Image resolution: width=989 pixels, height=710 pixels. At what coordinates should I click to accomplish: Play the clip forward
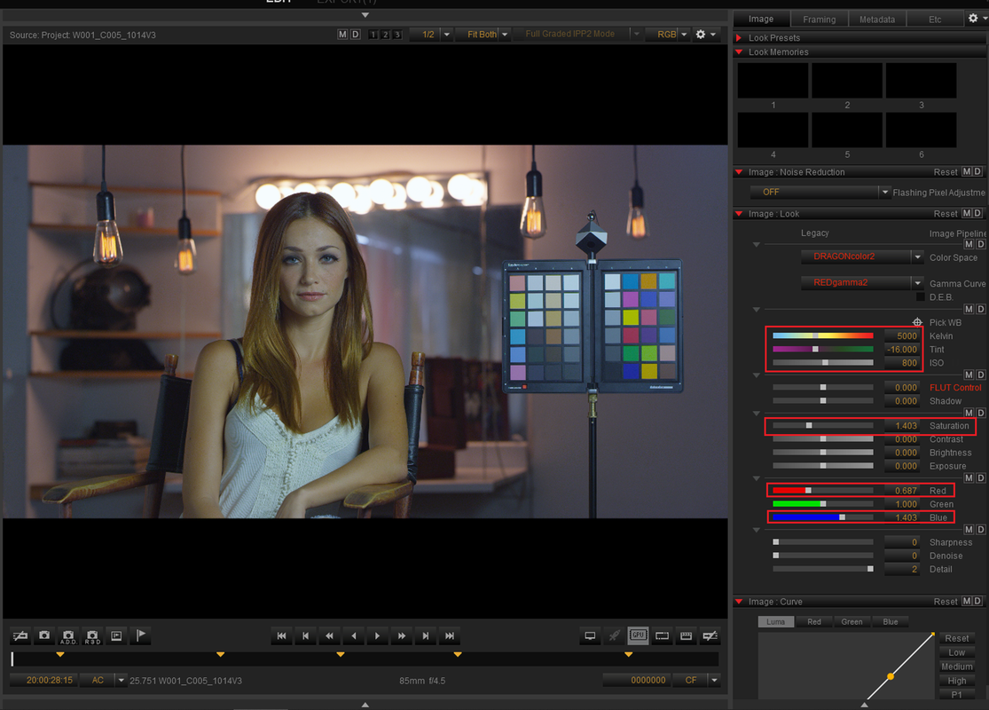point(377,635)
